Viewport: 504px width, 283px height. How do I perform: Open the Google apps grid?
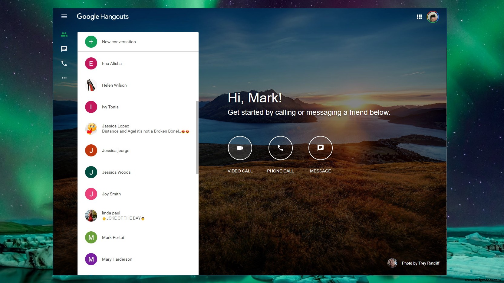(x=419, y=17)
